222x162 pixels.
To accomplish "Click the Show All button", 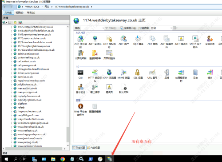I will 128,28.
